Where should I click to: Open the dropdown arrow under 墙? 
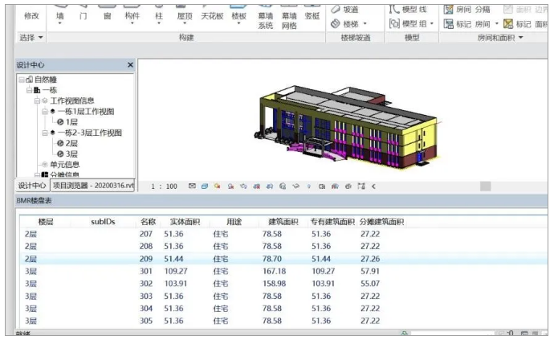click(59, 23)
